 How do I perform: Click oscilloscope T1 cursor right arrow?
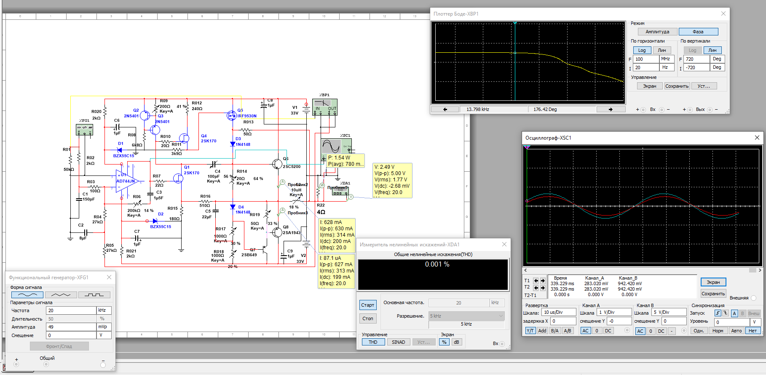[x=543, y=281]
